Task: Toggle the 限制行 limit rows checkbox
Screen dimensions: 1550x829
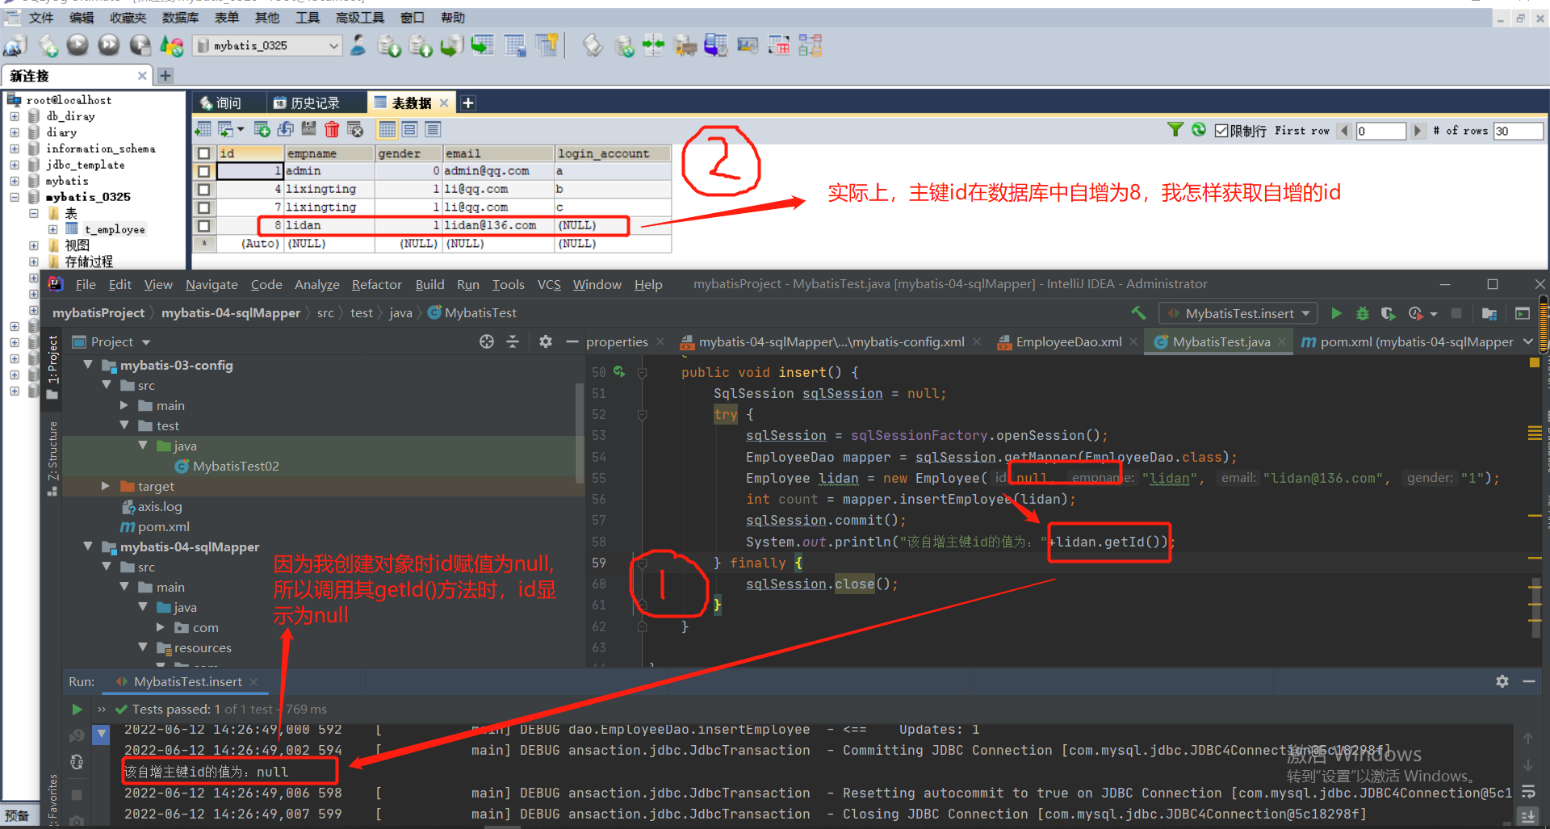Action: point(1221,131)
